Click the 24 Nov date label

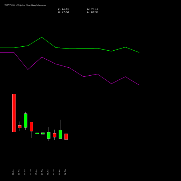(19, 172)
